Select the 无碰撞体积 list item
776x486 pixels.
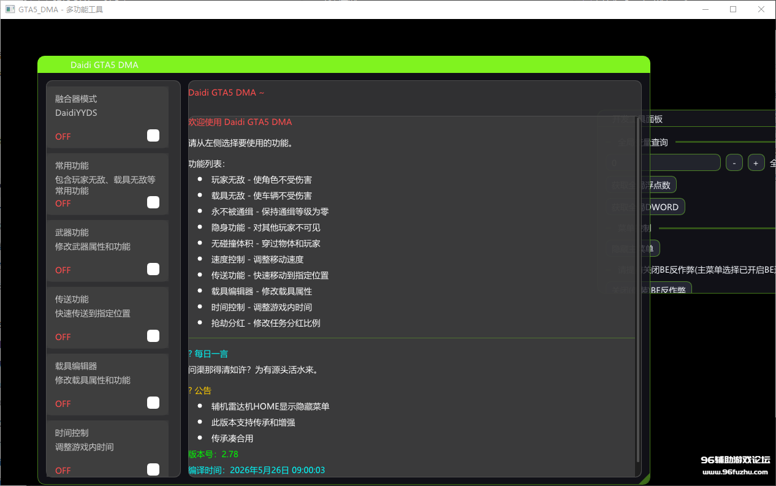tap(266, 243)
